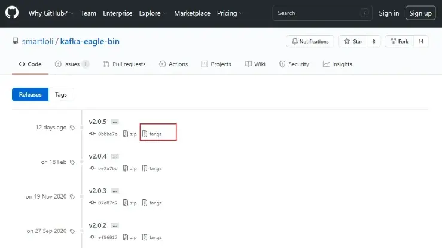
Task: Open commit 07a87e2
Action: [x=108, y=203]
